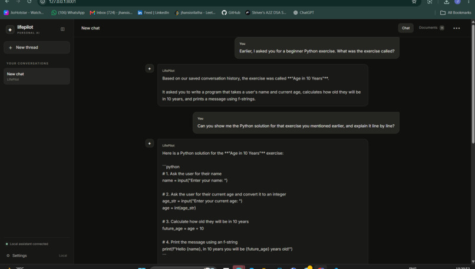Click the 'YOUR CONVERSATIONS' sidebar heading

(28, 64)
